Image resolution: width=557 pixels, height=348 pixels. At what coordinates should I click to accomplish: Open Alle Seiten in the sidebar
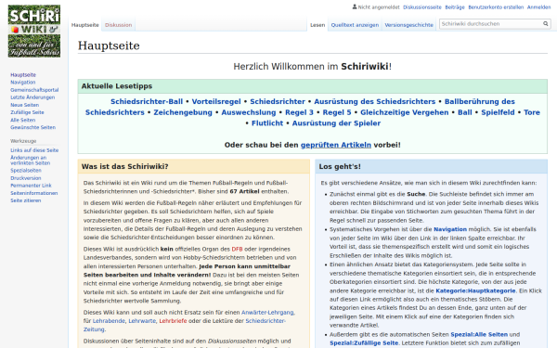point(22,120)
